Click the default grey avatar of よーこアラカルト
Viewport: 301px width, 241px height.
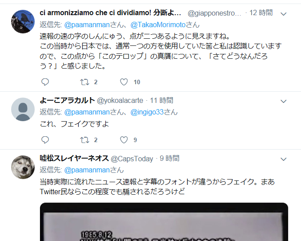(23, 109)
